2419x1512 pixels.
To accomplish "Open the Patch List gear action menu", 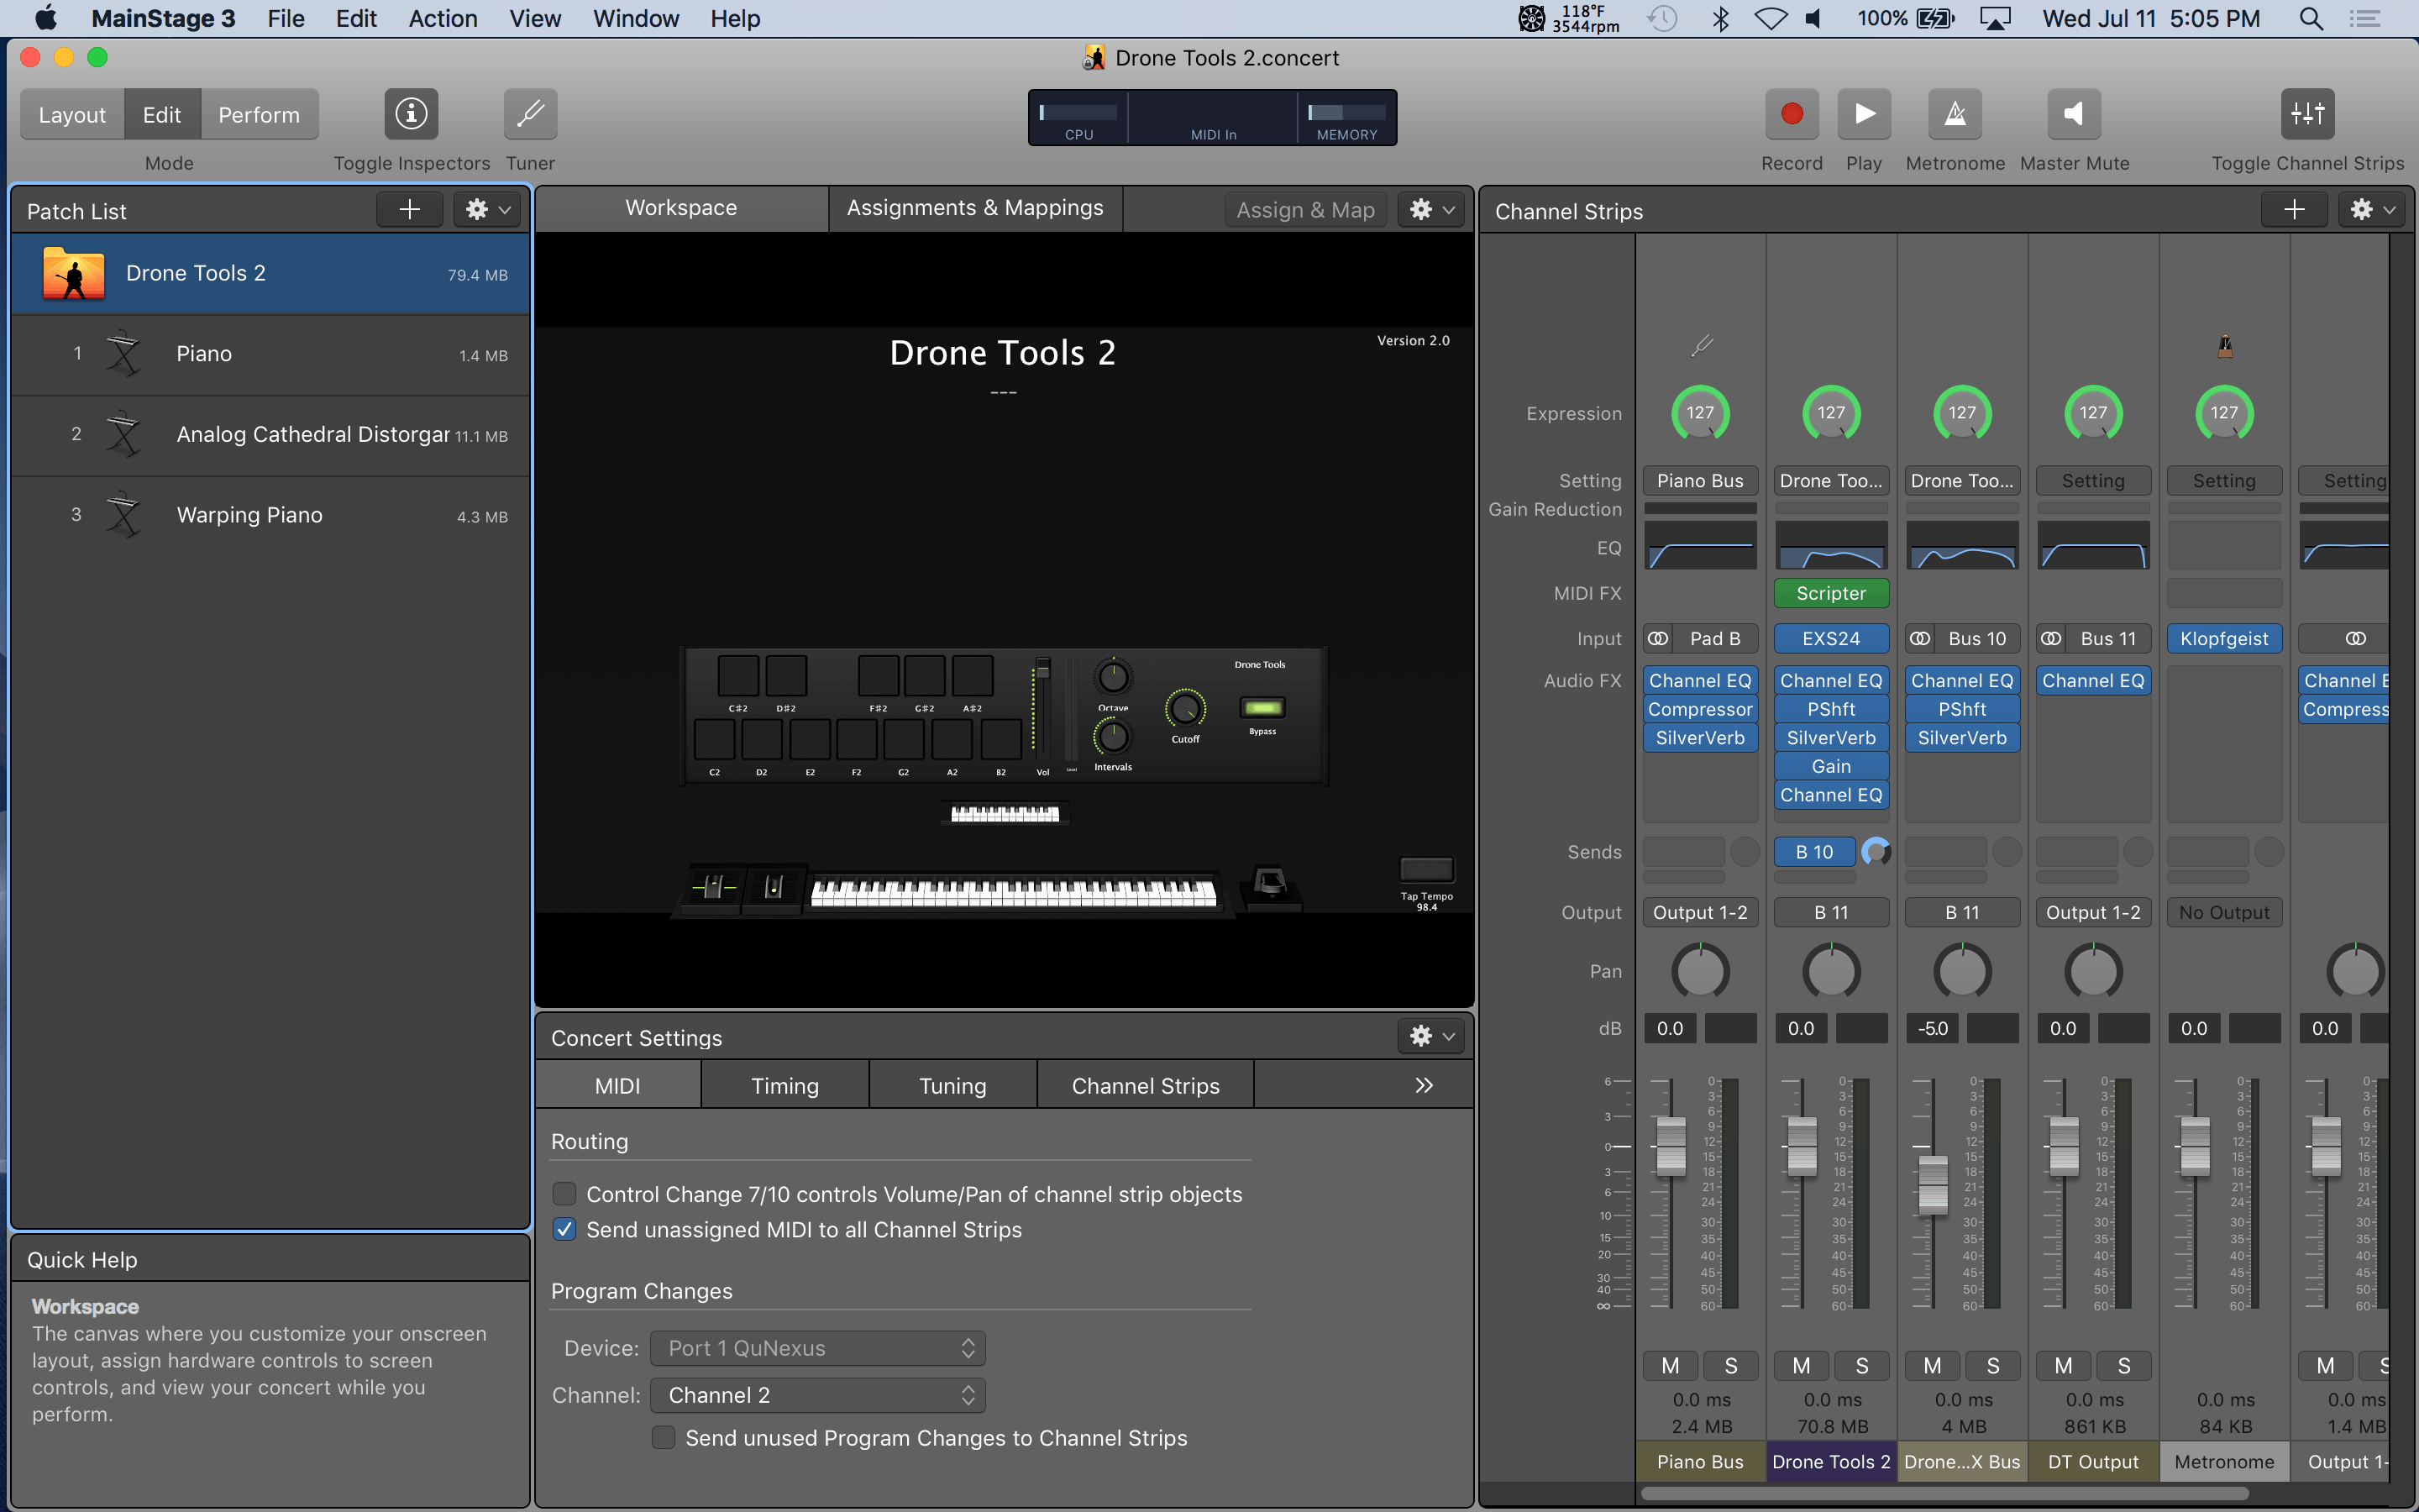I will (x=488, y=210).
